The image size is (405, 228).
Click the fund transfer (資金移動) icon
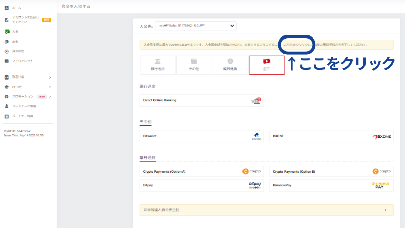pos(7,51)
